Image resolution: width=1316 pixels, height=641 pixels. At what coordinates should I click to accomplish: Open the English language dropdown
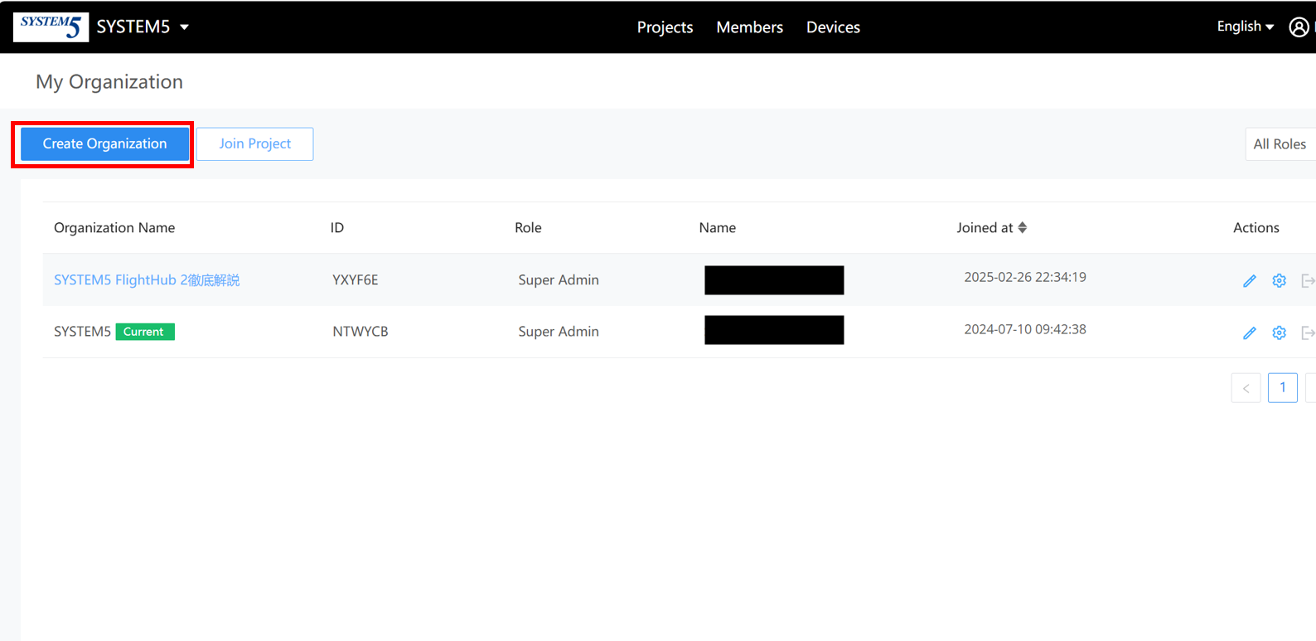pyautogui.click(x=1245, y=27)
